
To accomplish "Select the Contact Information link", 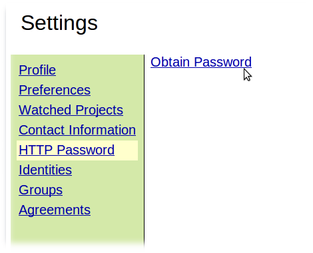I will click(x=77, y=130).
